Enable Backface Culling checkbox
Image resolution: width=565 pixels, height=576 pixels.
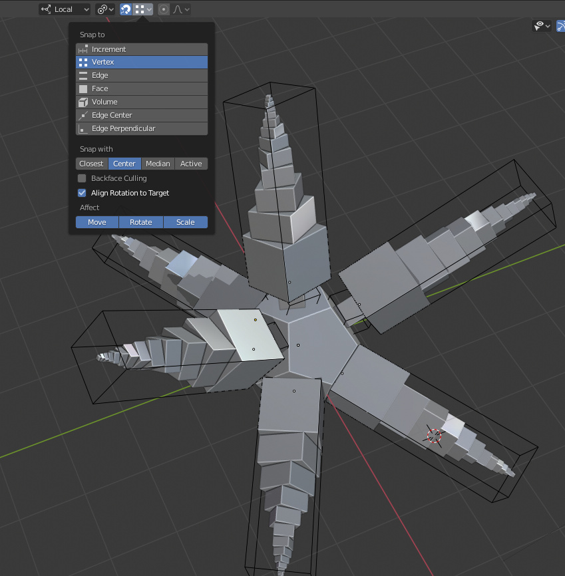tap(82, 178)
